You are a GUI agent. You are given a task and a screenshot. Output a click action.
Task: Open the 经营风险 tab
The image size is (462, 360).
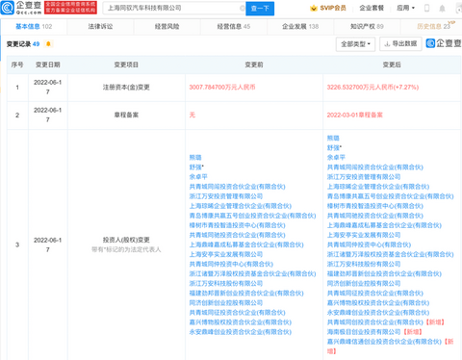pos(167,27)
